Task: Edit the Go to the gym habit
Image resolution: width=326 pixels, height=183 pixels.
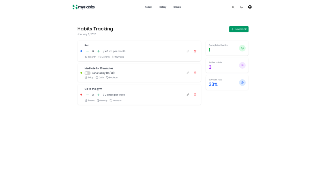Action: [x=188, y=95]
